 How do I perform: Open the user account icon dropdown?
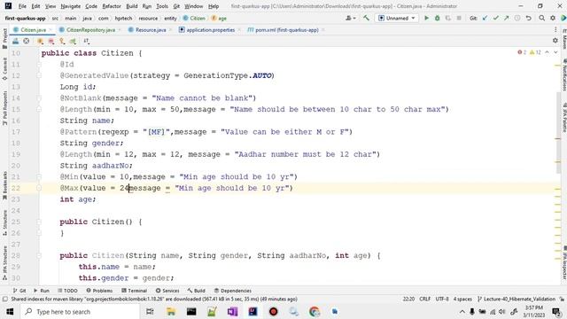(351, 18)
